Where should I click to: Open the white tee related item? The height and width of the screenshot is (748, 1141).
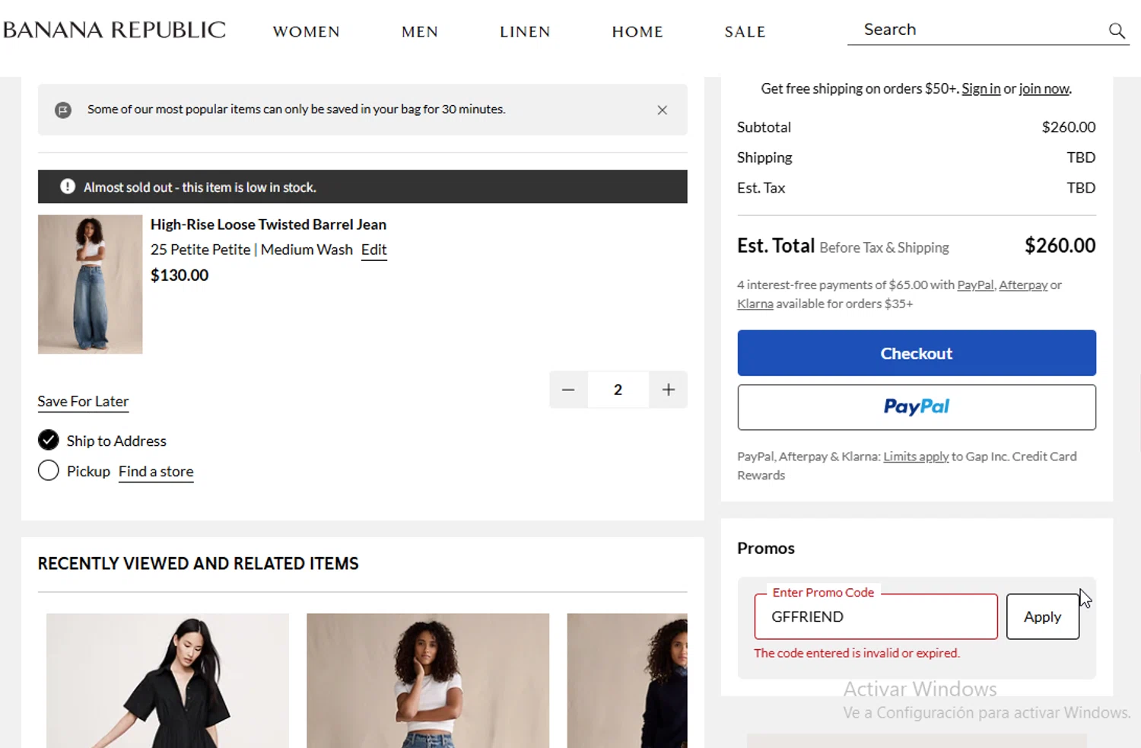coord(427,680)
